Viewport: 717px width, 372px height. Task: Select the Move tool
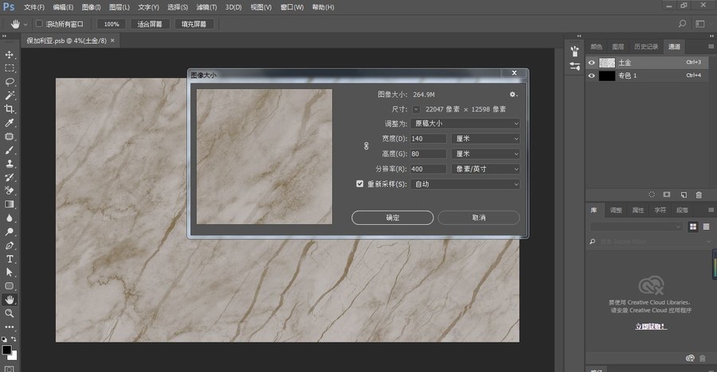[9, 54]
